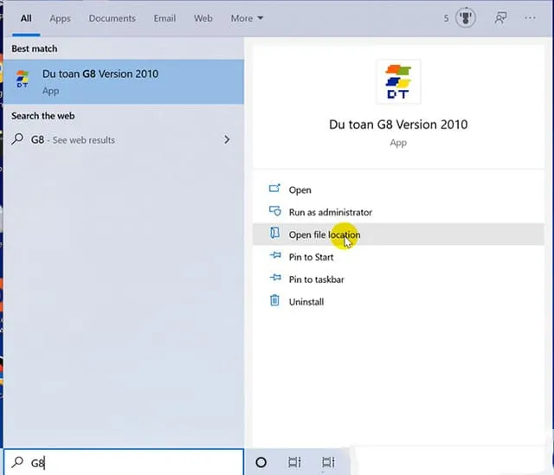
Task: Open Cortana circle on the taskbar
Action: (261, 462)
